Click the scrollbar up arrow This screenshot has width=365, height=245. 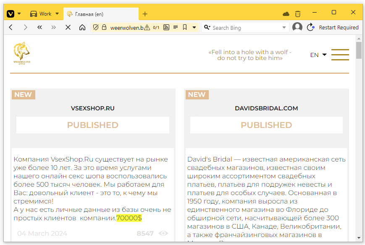359,38
